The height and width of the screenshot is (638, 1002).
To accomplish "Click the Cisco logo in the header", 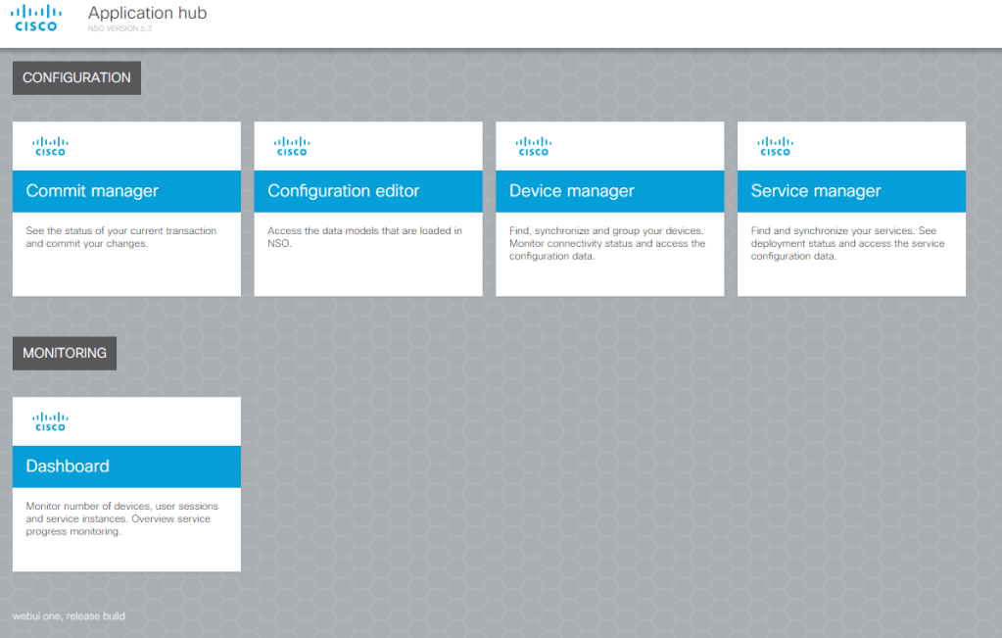I will coord(36,18).
